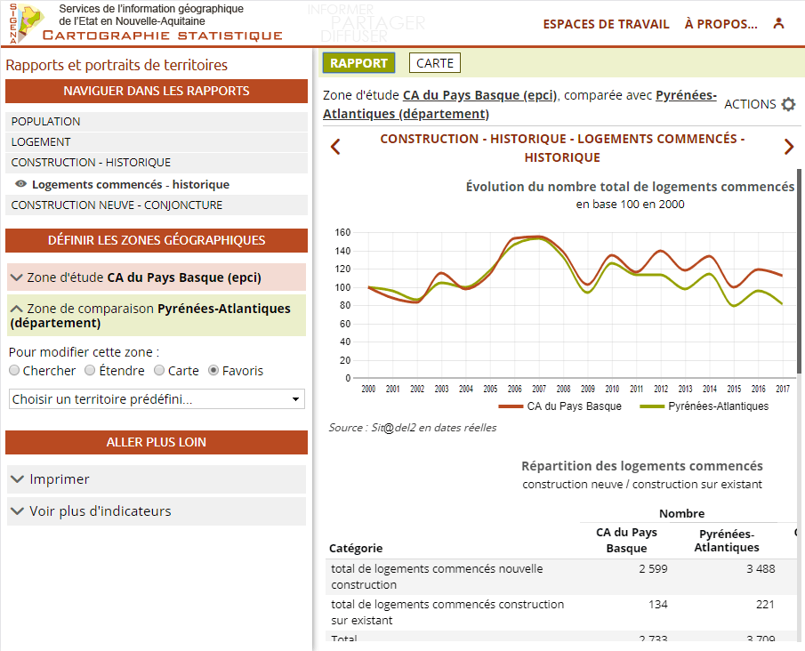Select the Favoris radio button
The width and height of the screenshot is (805, 651).
pyautogui.click(x=213, y=370)
